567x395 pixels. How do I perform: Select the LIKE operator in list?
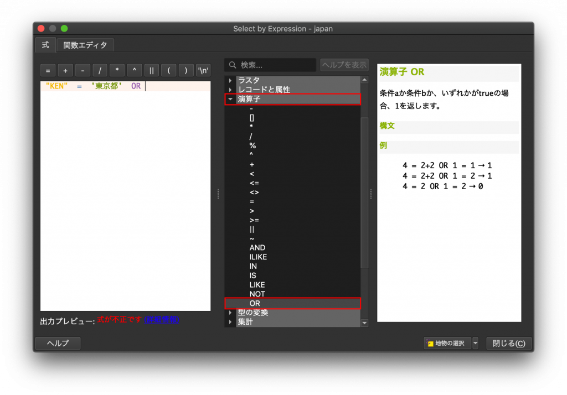tap(257, 285)
